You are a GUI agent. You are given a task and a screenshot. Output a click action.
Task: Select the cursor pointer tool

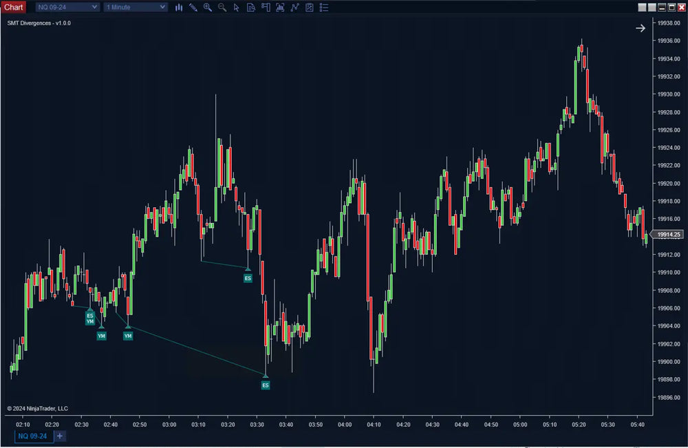237,8
